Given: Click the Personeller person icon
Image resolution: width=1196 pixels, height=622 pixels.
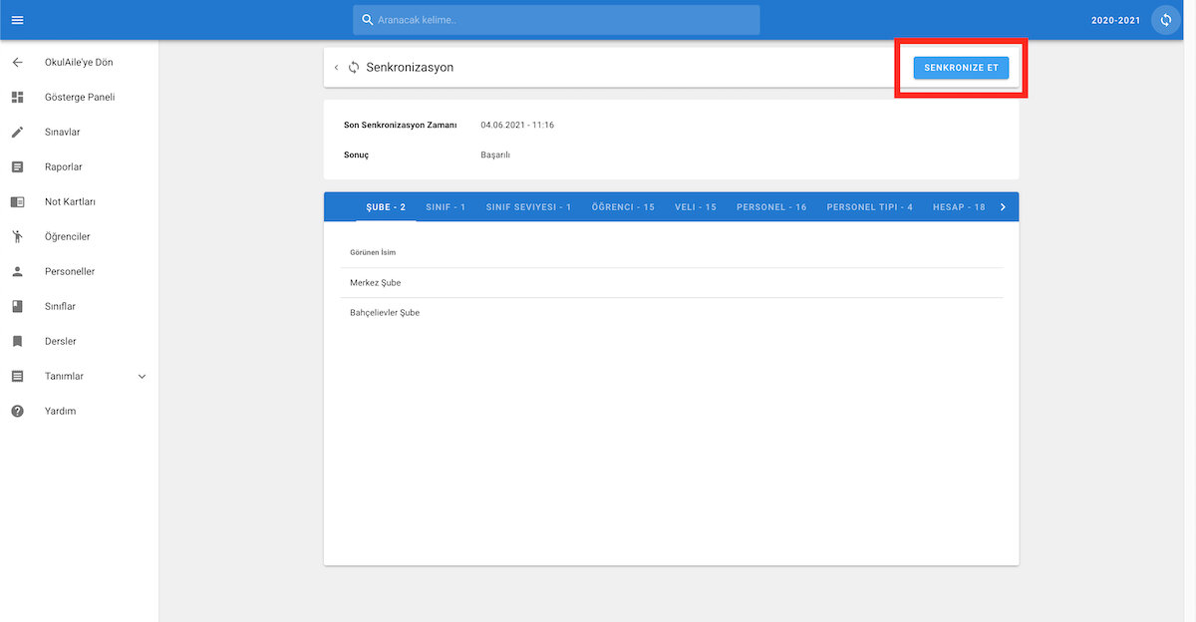Looking at the screenshot, I should (17, 272).
